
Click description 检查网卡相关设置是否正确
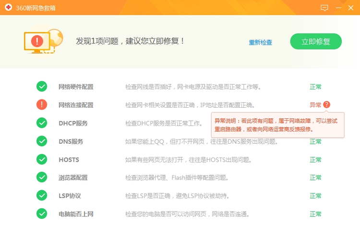[x=190, y=105]
